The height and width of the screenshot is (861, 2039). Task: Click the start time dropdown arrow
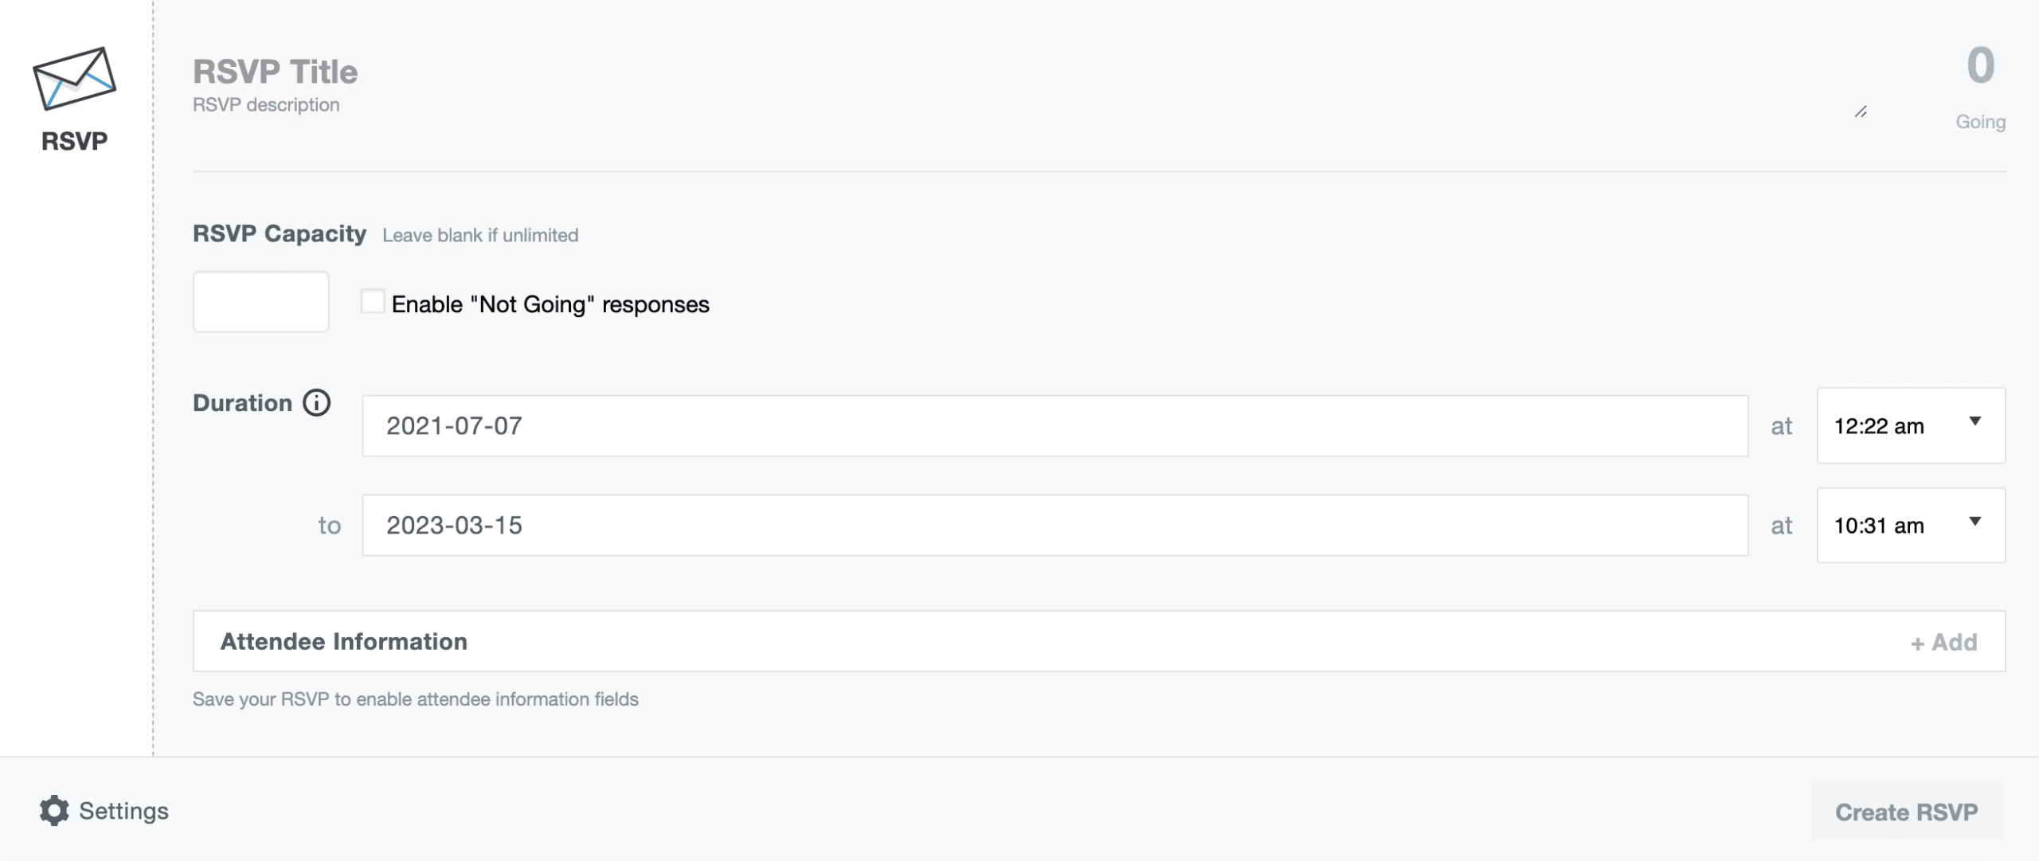(x=1974, y=421)
